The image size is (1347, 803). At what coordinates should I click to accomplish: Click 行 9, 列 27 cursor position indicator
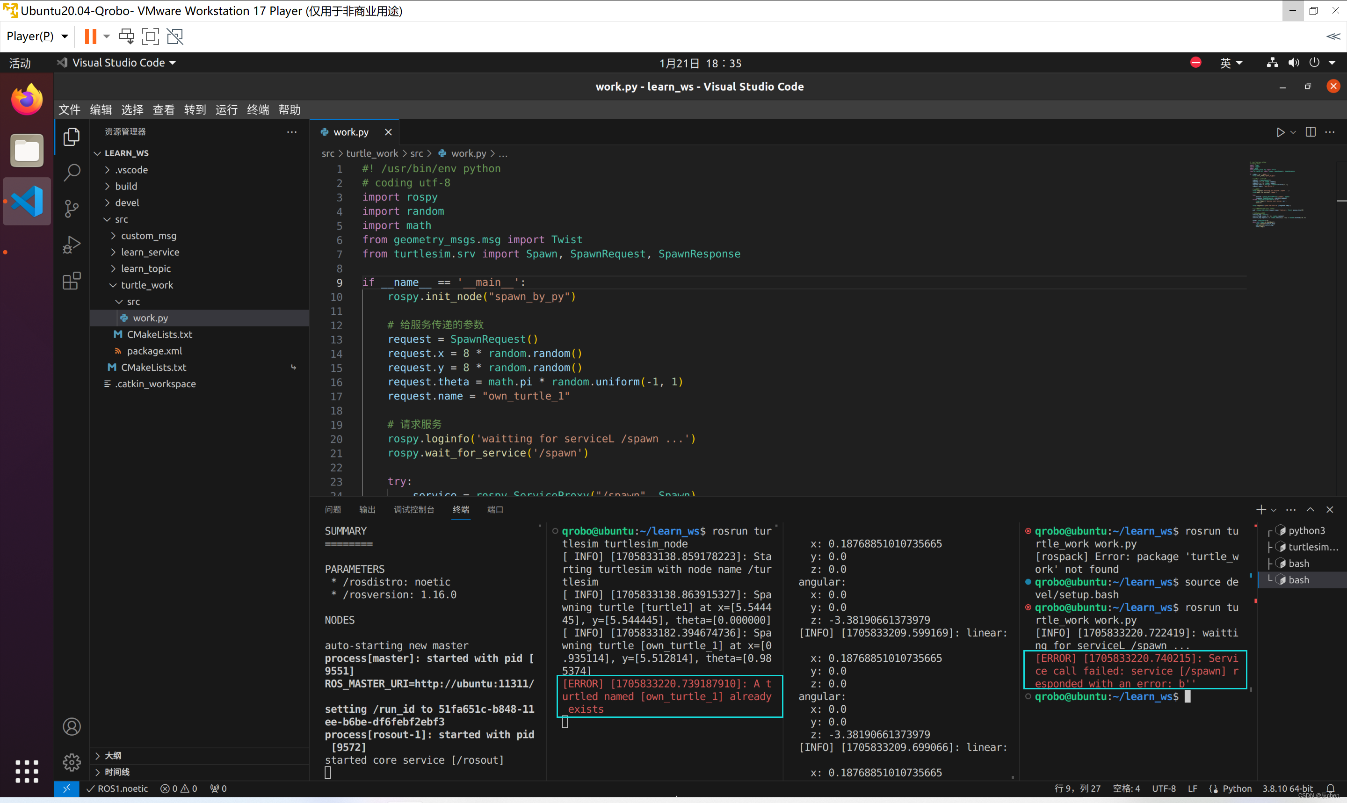[x=1077, y=789]
